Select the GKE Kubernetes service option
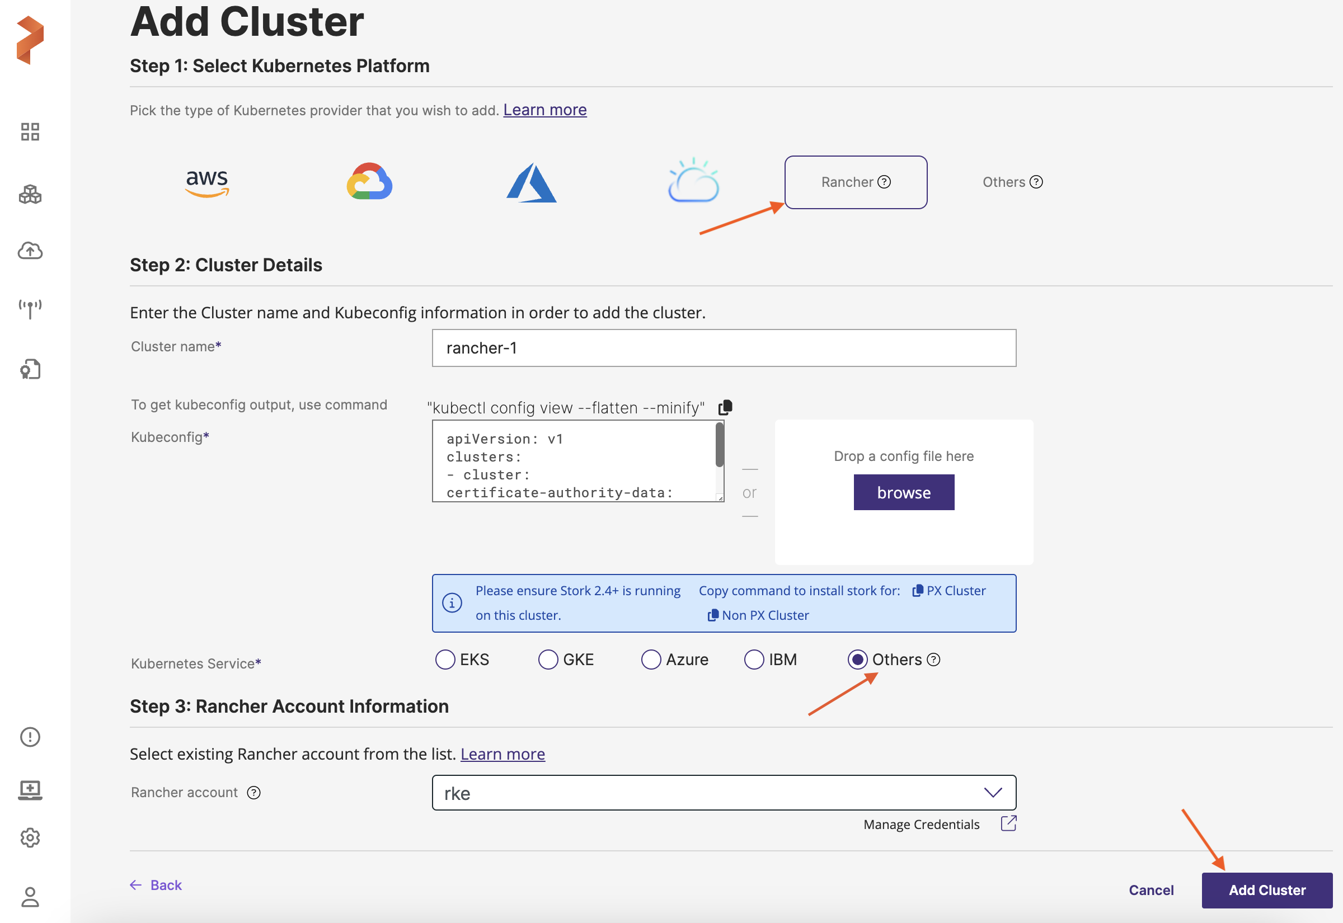The width and height of the screenshot is (1343, 923). tap(548, 660)
